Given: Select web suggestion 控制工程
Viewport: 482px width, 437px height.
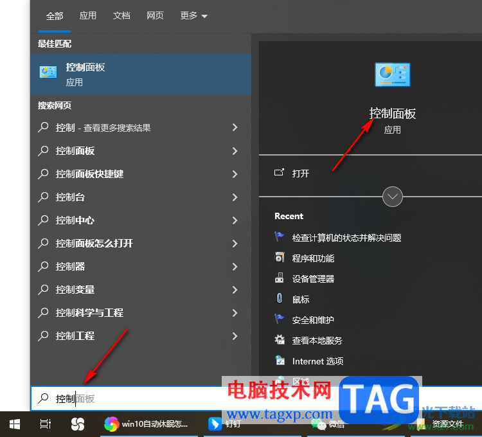Looking at the screenshot, I should (x=75, y=336).
